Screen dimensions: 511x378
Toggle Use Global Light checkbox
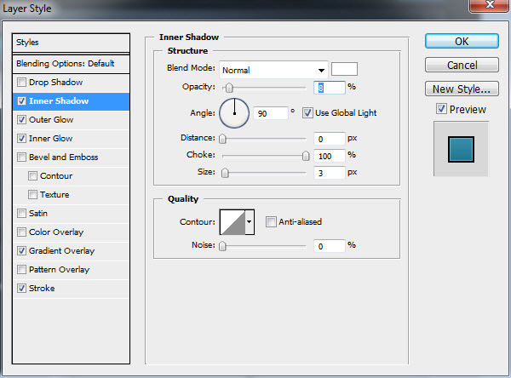[307, 113]
